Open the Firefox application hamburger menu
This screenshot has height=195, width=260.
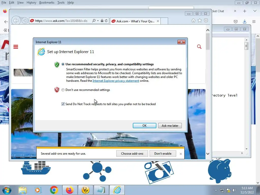[254, 22]
